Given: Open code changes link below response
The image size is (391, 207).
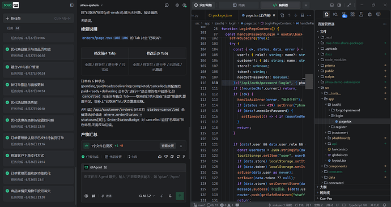Looking at the screenshot, I should [113, 157].
